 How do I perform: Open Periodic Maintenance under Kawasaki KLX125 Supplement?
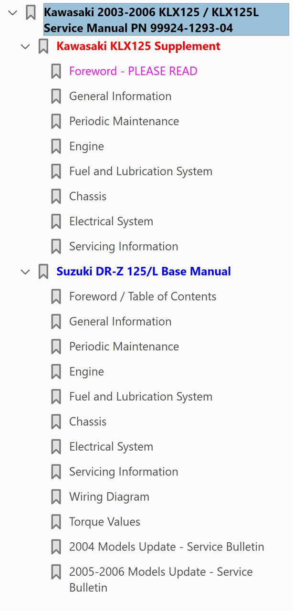[x=124, y=121]
